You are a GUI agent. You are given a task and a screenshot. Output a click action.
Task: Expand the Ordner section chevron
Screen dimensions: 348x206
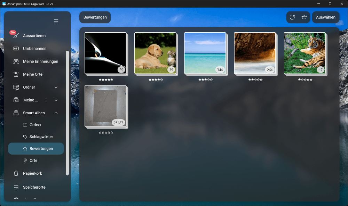coord(56,87)
